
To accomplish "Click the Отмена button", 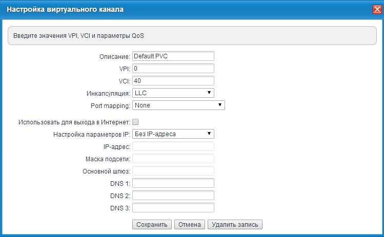I will (x=190, y=224).
